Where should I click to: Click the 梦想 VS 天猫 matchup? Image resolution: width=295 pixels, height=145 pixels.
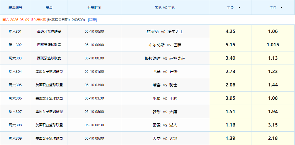point(165,112)
